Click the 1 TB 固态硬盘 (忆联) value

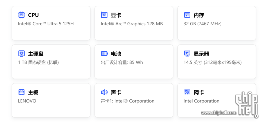click(38, 62)
